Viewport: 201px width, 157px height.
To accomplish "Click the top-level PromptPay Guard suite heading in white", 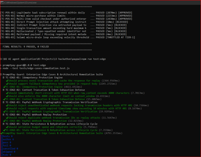I will (52, 75).
